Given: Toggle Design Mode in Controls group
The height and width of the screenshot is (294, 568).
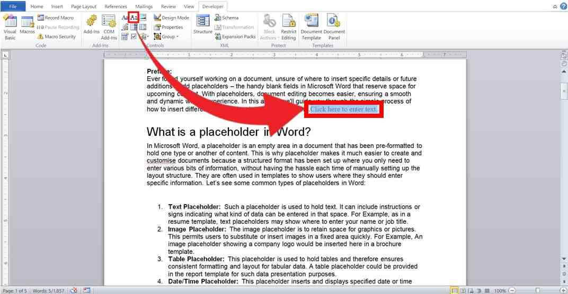Looking at the screenshot, I should pos(171,18).
